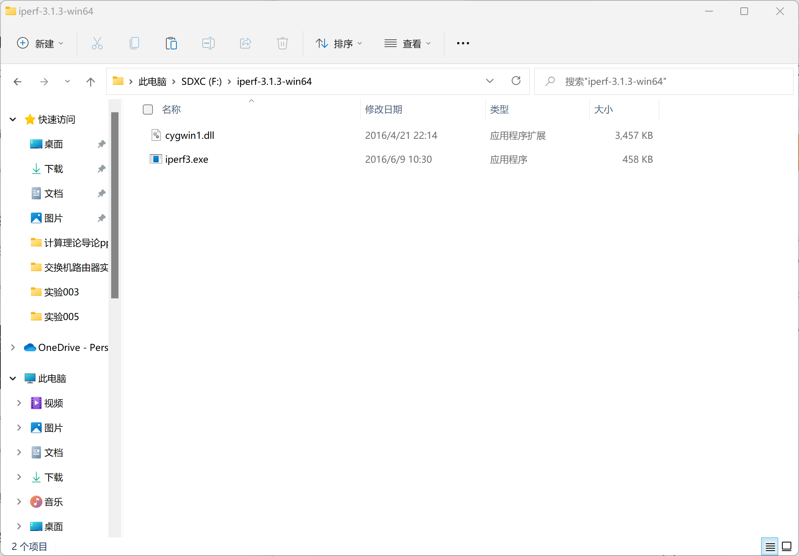Viewport: 799px width, 556px height.
Task: Navigate back with the back button
Action: [x=17, y=81]
